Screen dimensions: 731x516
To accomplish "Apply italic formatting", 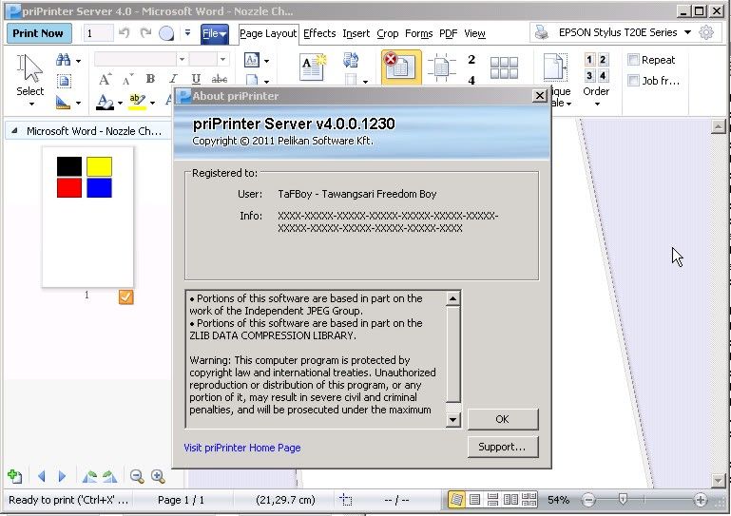I will (173, 79).
